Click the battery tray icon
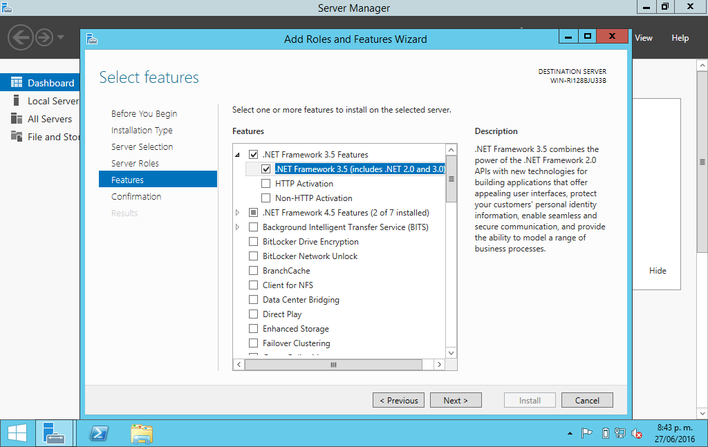 click(x=606, y=433)
